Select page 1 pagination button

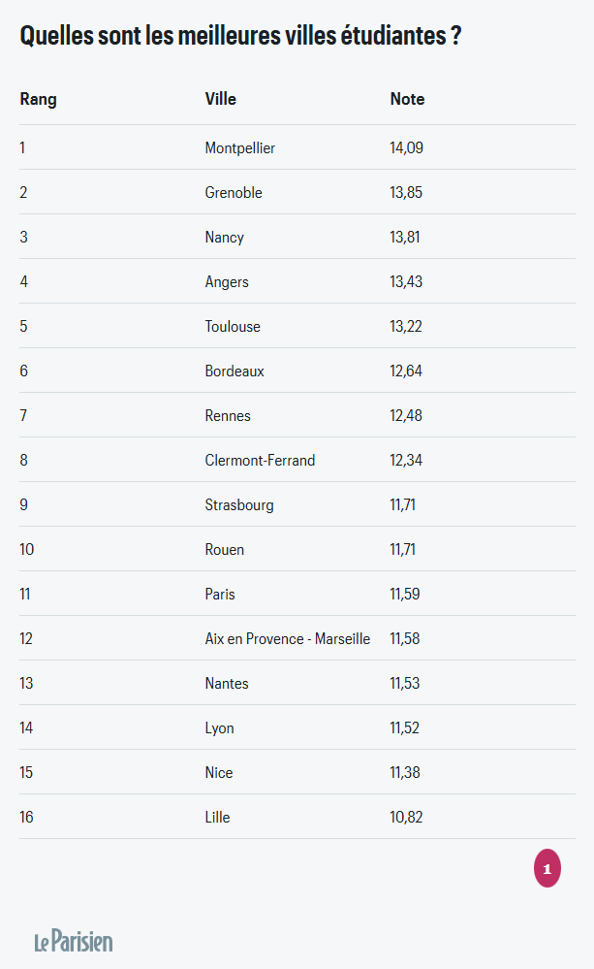coord(547,868)
